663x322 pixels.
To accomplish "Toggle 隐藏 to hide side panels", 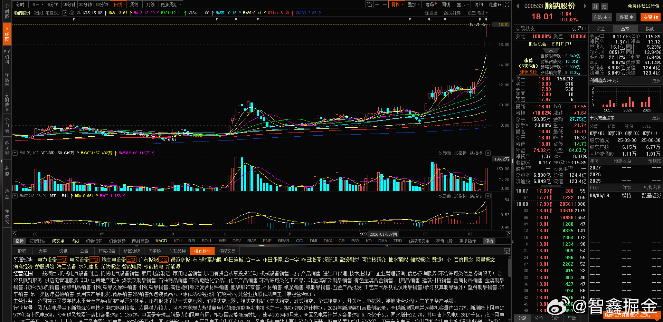I will [x=495, y=4].
